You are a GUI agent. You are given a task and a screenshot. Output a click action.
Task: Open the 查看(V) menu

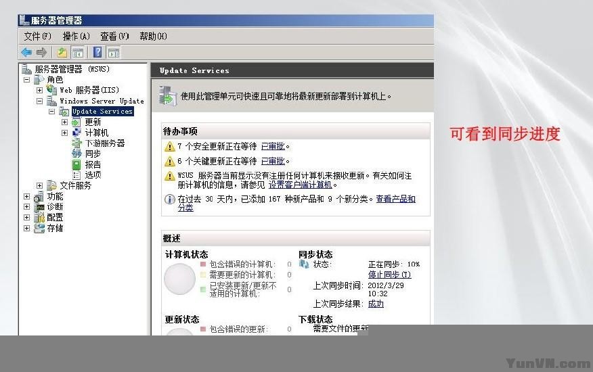114,37
